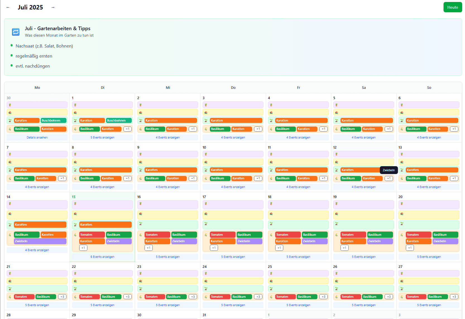Click greenhouse icon on July 9
The image size is (465, 319).
[140, 162]
